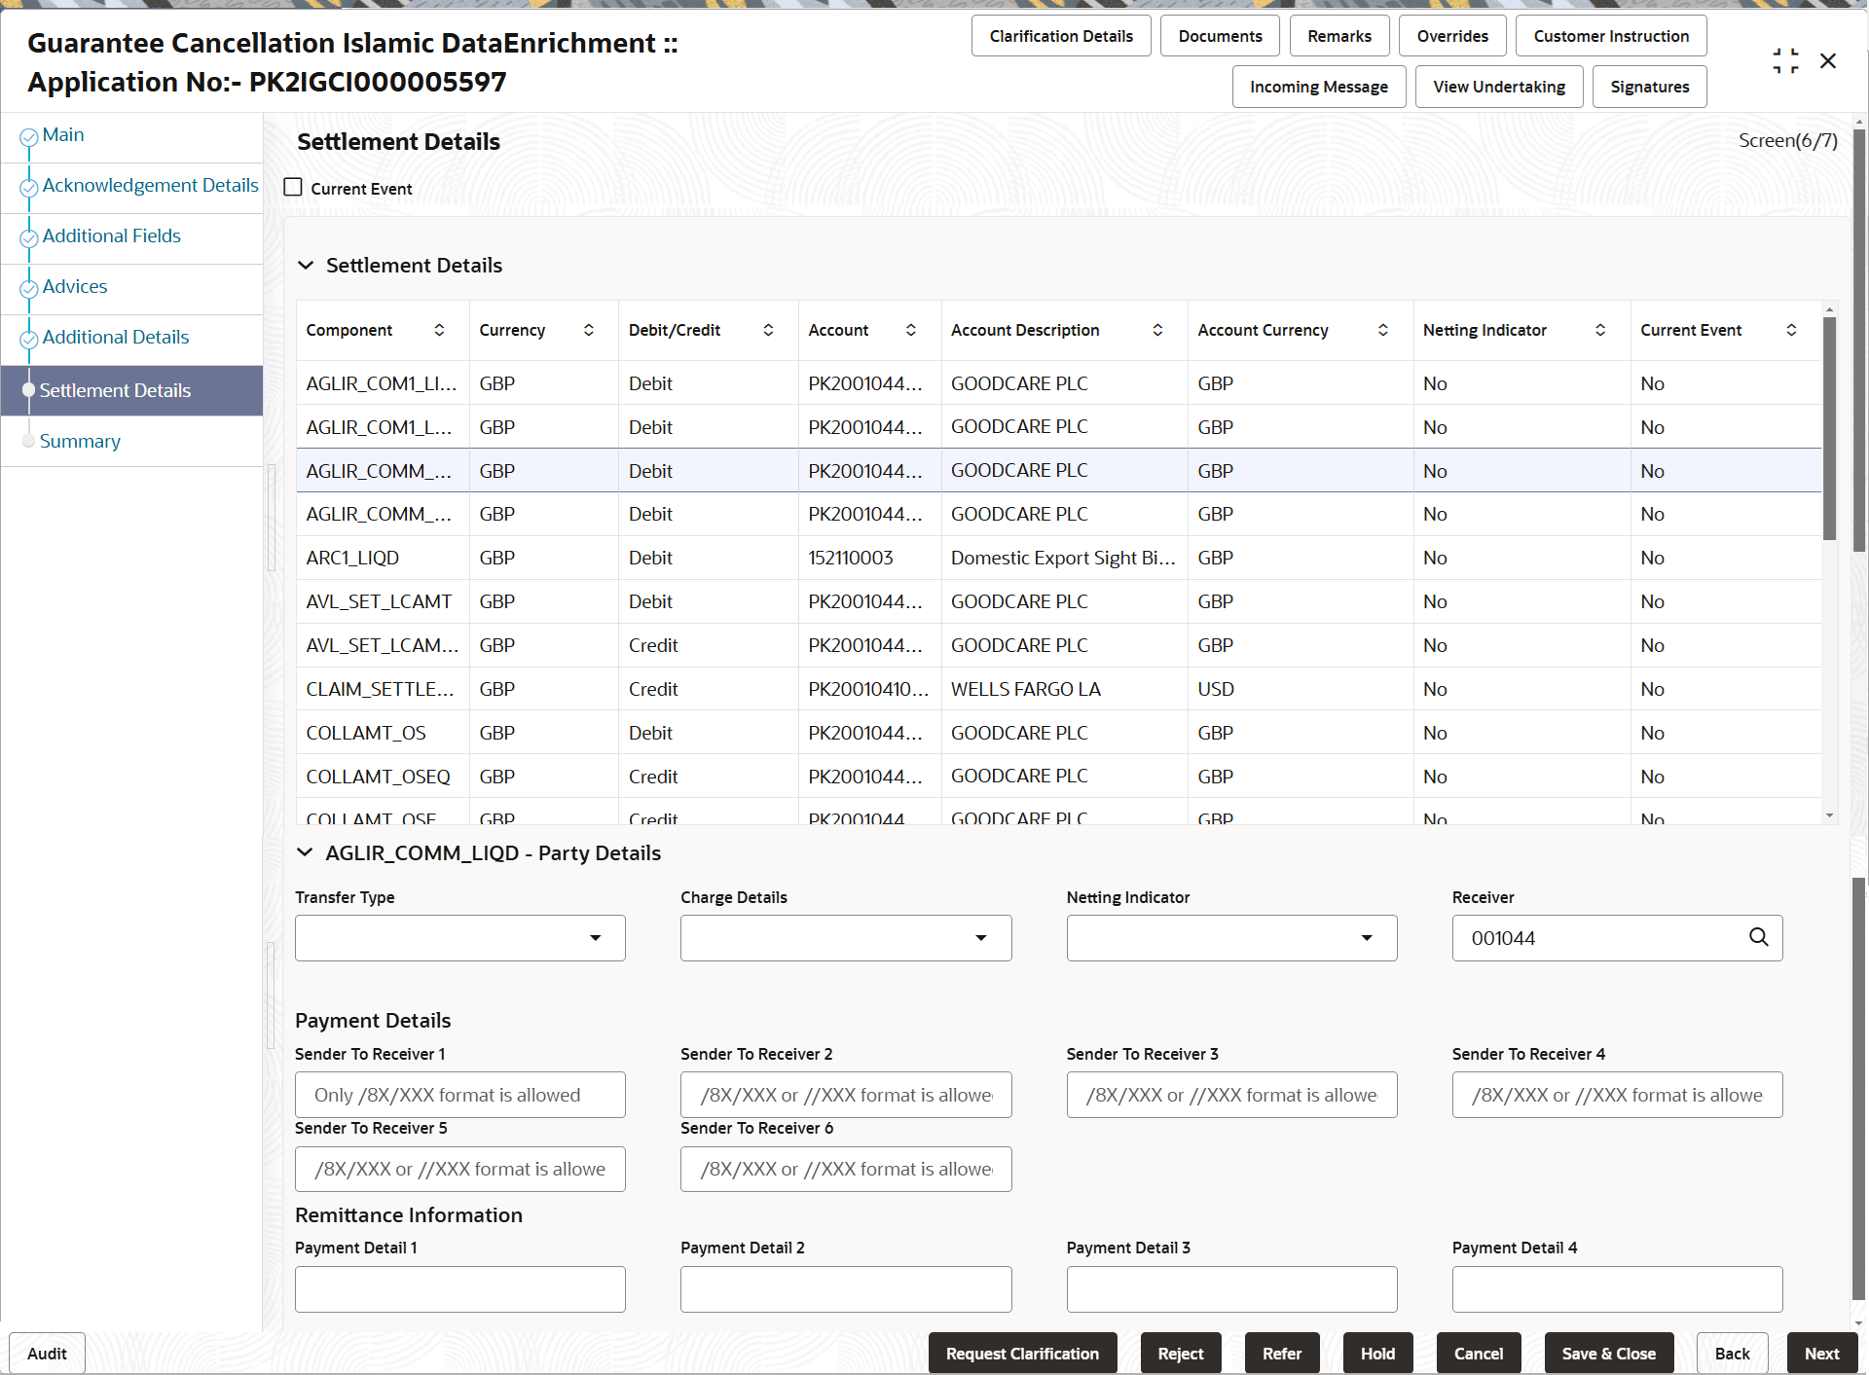Click the sort icon on the Account Currency column
This screenshot has width=1869, height=1375.
coord(1383,330)
